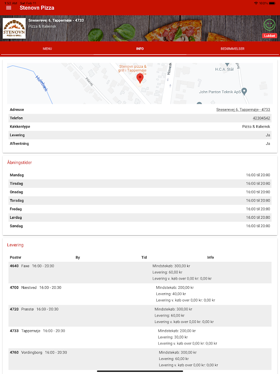Click Mindstekøb: 300,00 kr for Faxe
The width and height of the screenshot is (280, 374).
point(171,266)
